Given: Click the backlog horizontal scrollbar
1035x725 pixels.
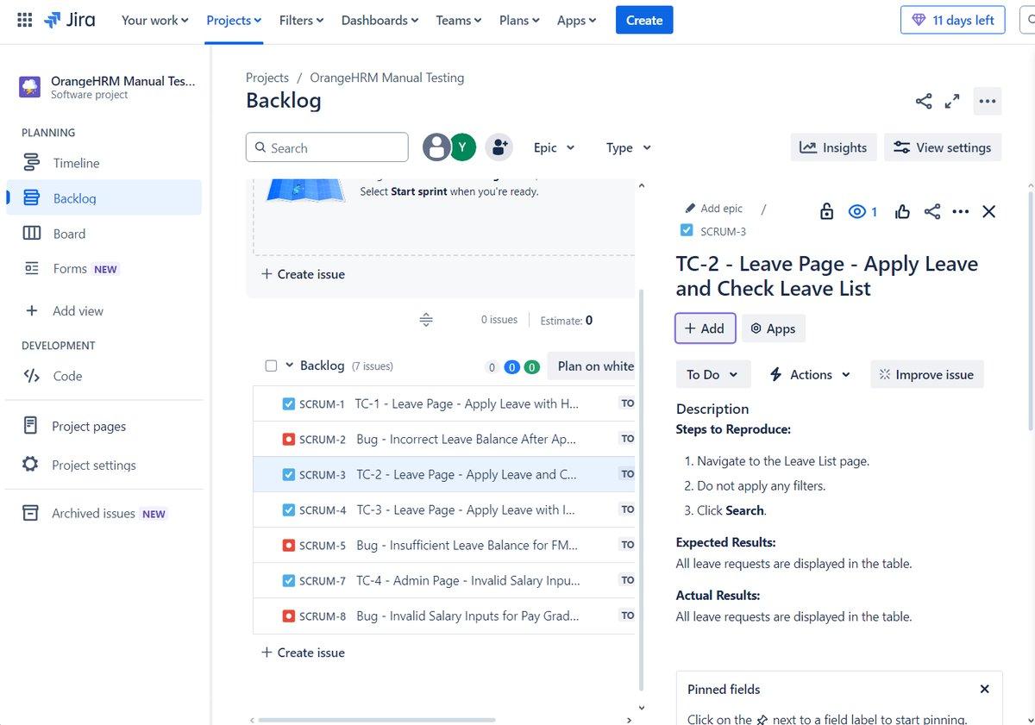Looking at the screenshot, I should (377, 720).
